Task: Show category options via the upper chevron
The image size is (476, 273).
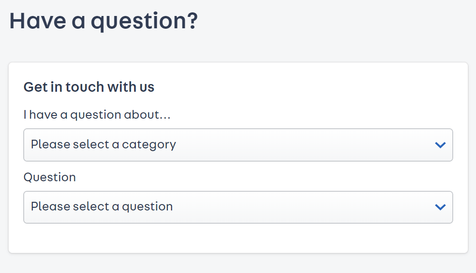Action: 440,145
